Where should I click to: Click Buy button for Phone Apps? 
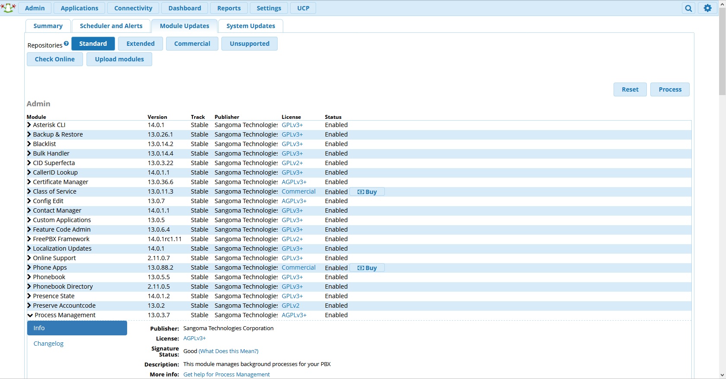[x=367, y=268]
